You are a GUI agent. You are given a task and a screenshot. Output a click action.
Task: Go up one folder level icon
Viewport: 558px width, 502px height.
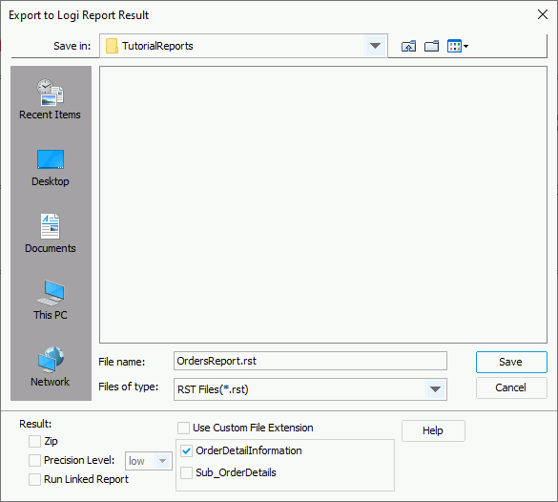(408, 46)
